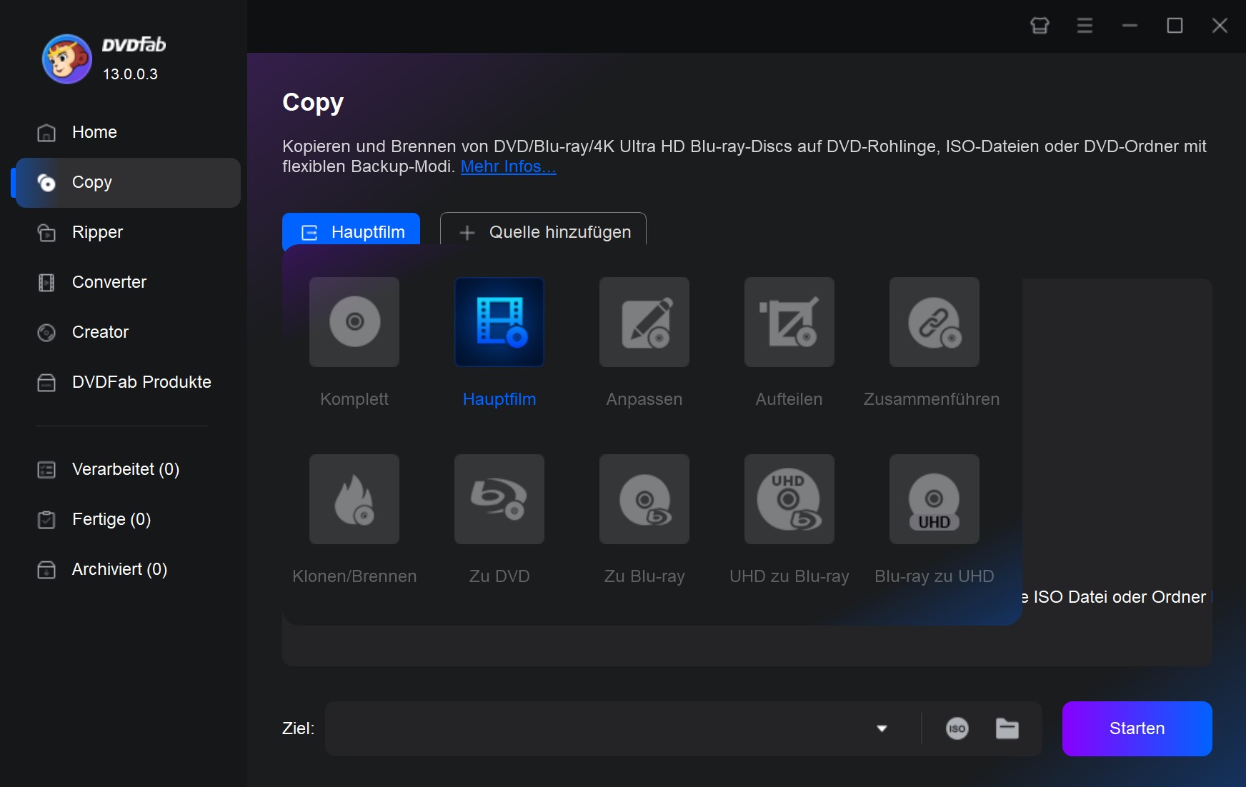
Task: Click the Klonen/Brennen label text
Action: 354,576
